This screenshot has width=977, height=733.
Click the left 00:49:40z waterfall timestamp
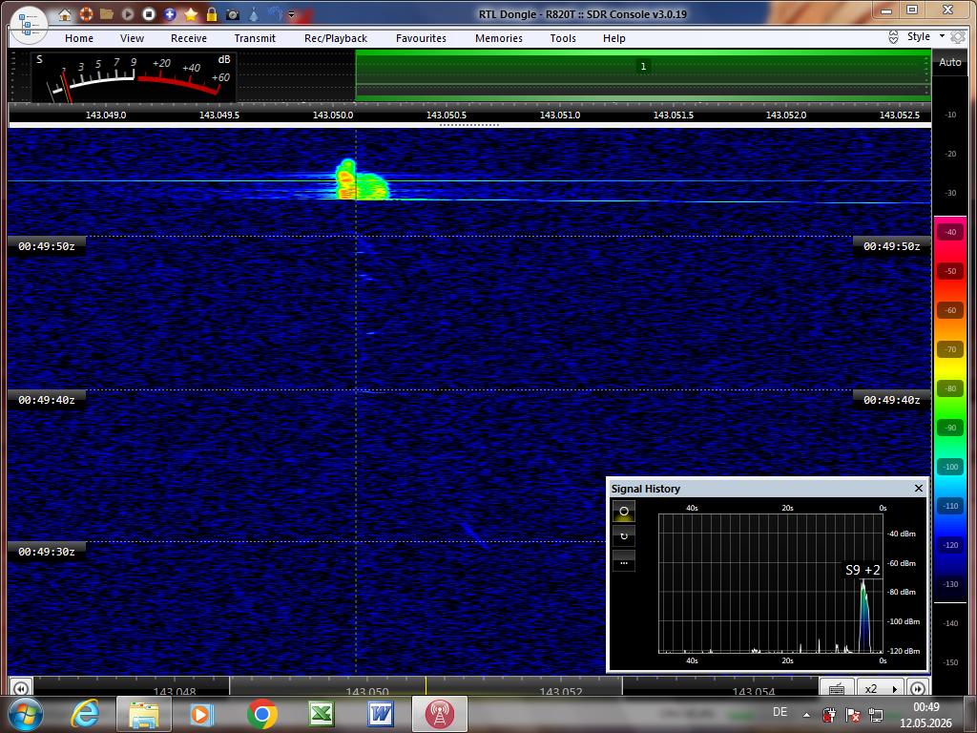click(x=47, y=400)
